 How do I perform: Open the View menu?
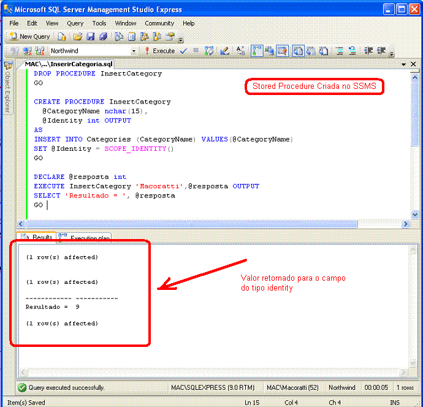click(x=51, y=23)
